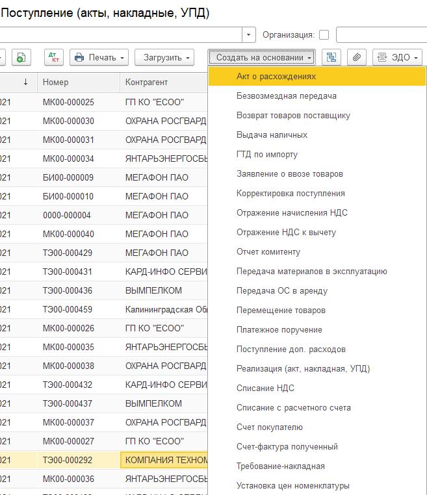427x495 pixels.
Task: Select Корректировка поступления menu option
Action: coord(291,194)
